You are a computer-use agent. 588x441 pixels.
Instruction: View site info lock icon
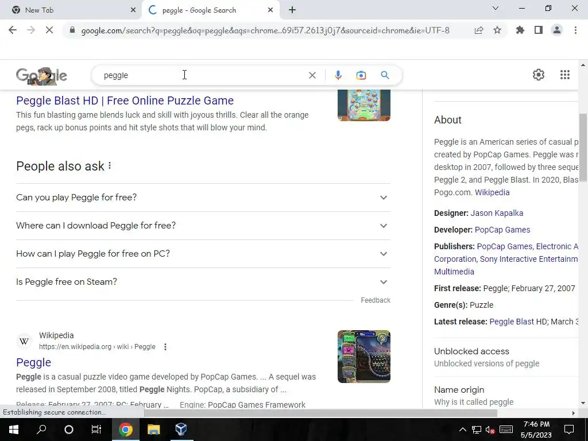72,30
